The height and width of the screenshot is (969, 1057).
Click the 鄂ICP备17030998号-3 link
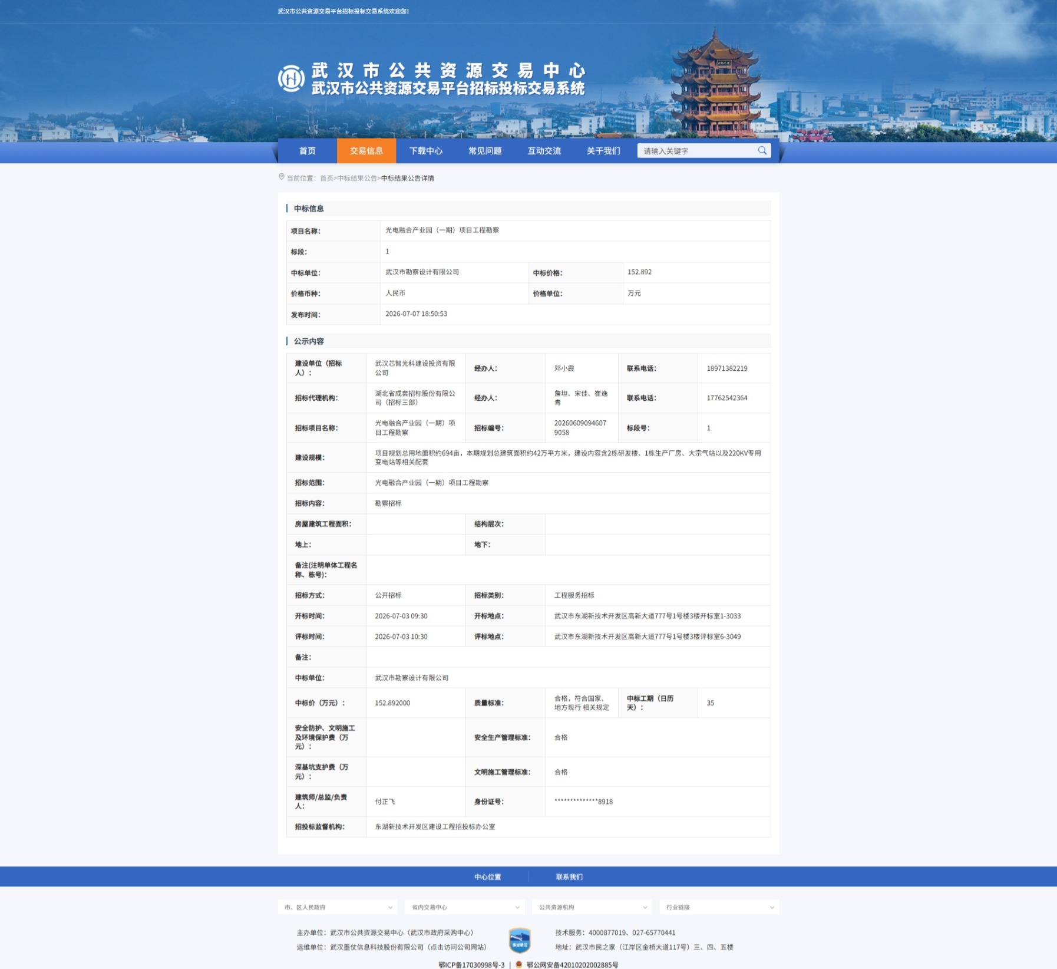click(471, 965)
